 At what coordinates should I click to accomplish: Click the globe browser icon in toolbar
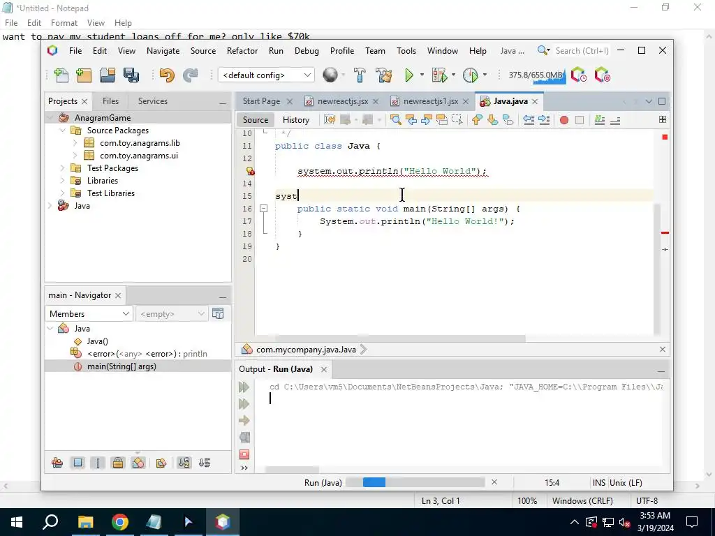click(x=330, y=75)
